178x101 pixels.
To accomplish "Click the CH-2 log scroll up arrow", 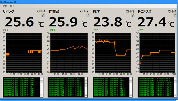I will [86, 79].
